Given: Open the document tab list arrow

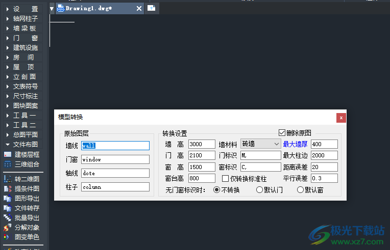Looking at the screenshot, I should point(52,9).
